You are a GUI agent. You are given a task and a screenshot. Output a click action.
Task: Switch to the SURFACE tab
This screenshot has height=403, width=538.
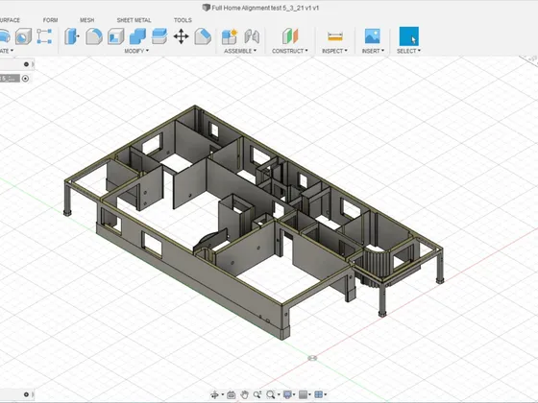coord(10,20)
